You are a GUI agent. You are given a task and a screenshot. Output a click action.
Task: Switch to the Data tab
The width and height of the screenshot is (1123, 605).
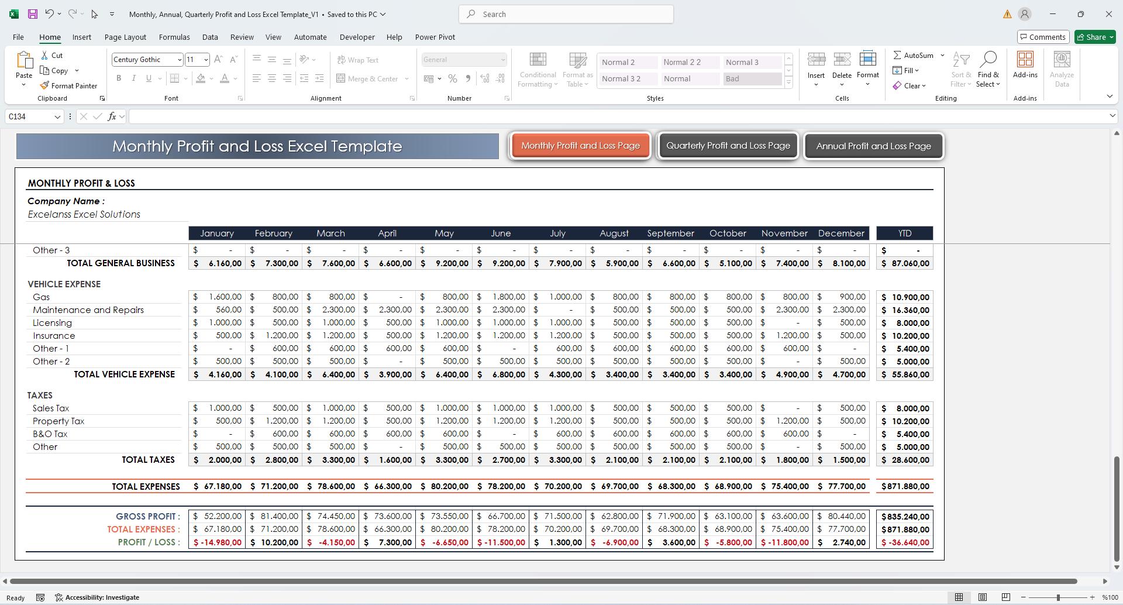(210, 37)
